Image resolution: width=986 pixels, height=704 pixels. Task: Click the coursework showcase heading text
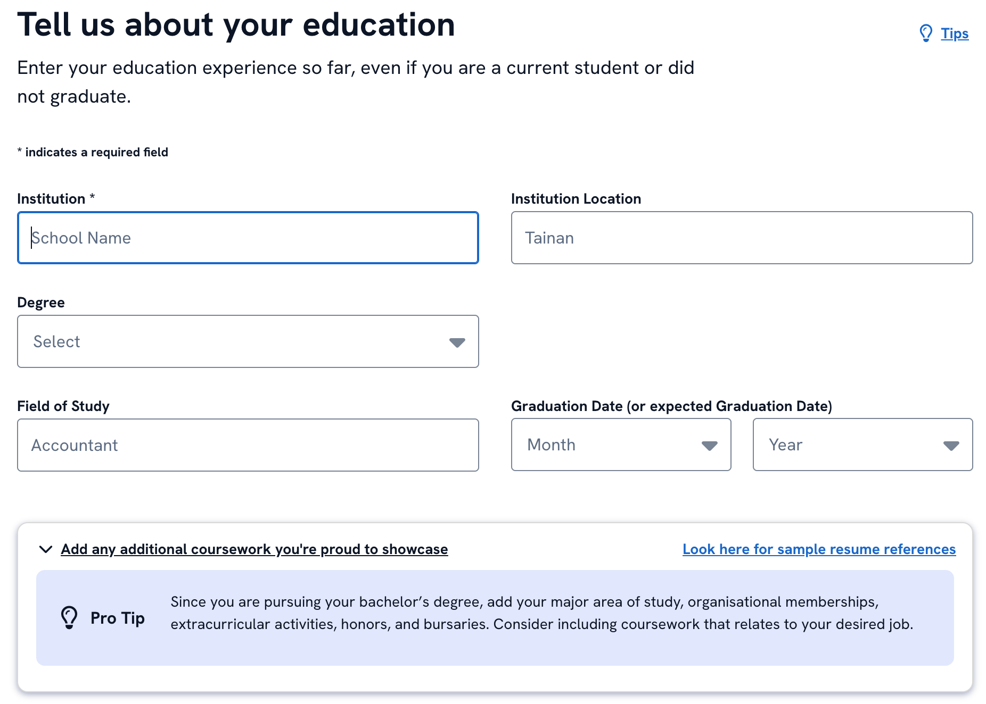pos(254,549)
